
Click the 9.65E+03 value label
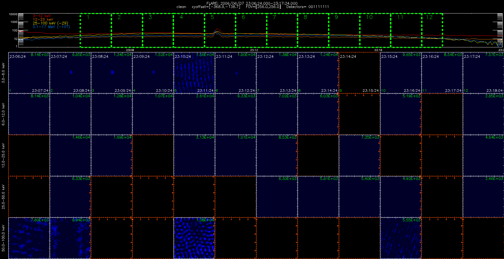[x=411, y=55]
